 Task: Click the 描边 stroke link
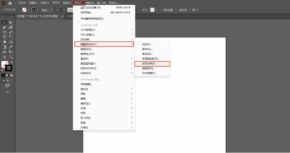(x=45, y=10)
